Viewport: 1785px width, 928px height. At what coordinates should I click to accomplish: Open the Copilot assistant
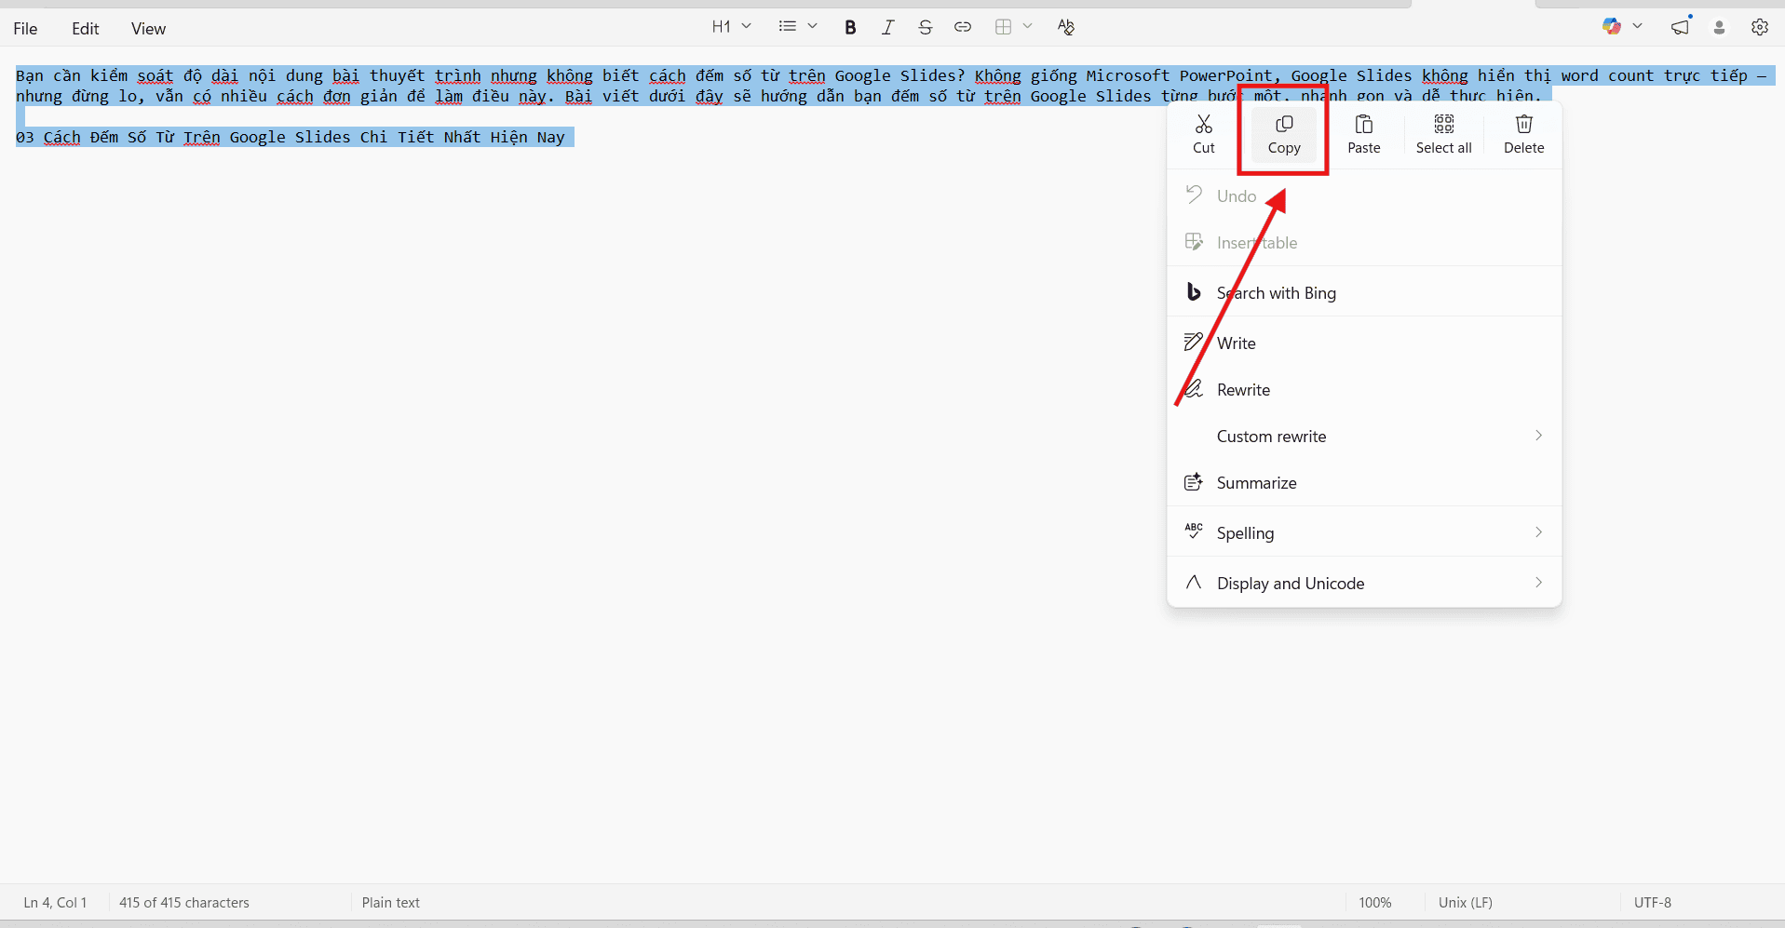tap(1612, 26)
